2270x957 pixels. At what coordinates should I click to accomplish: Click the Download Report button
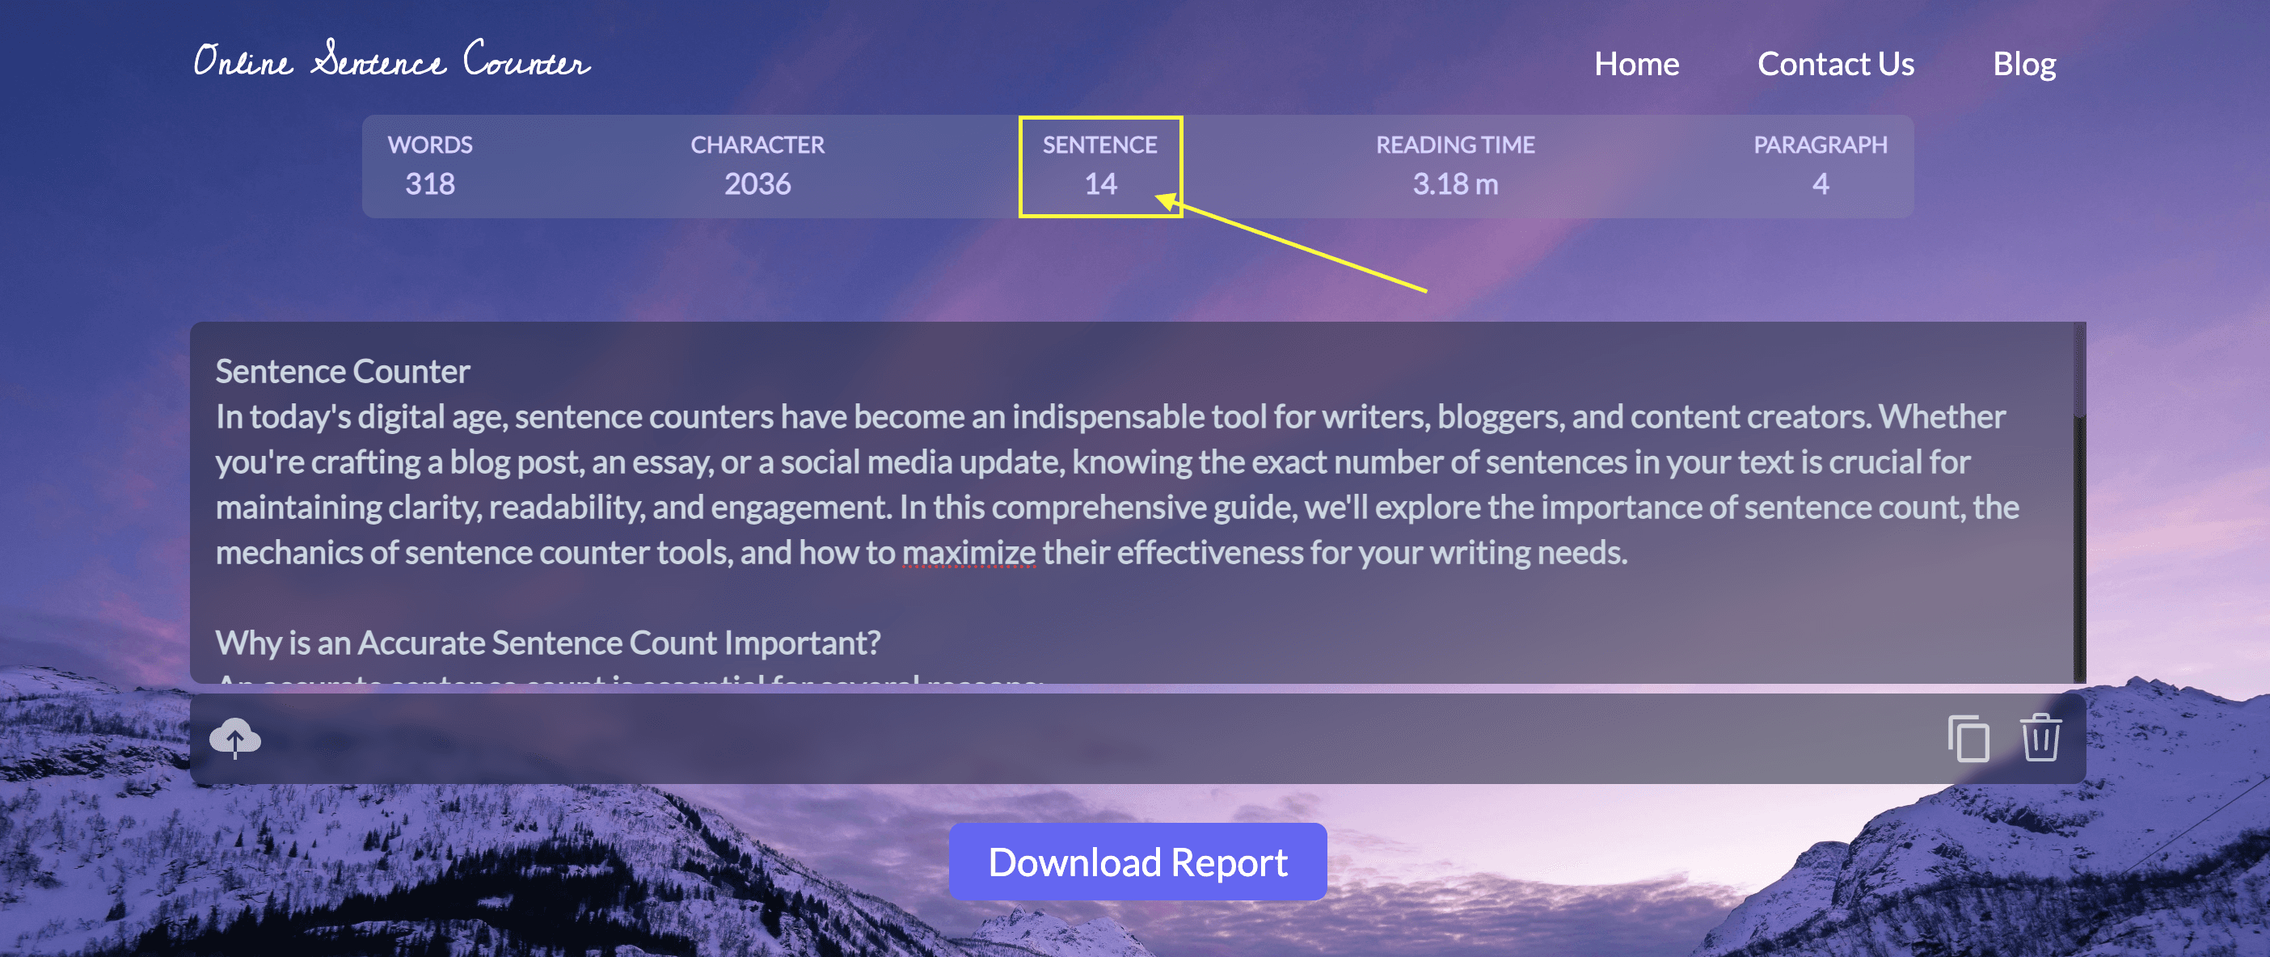coord(1135,862)
